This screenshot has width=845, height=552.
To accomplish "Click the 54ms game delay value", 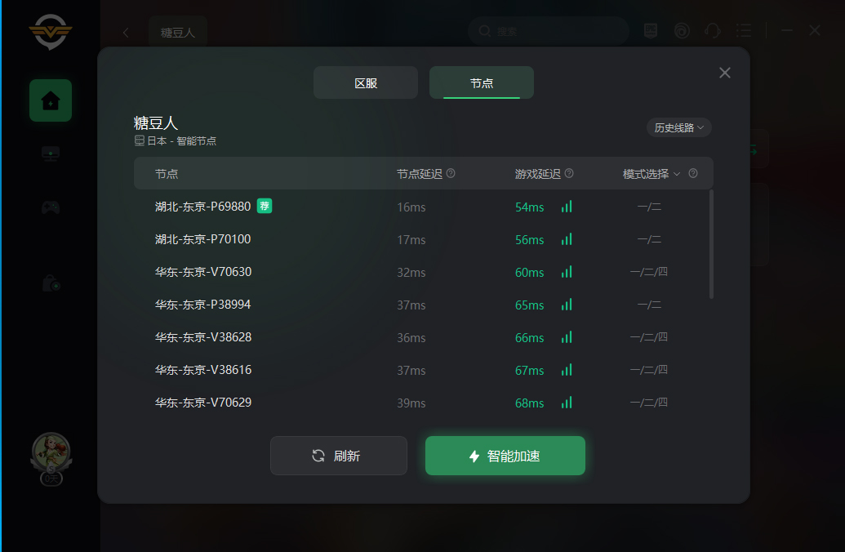I will point(529,207).
